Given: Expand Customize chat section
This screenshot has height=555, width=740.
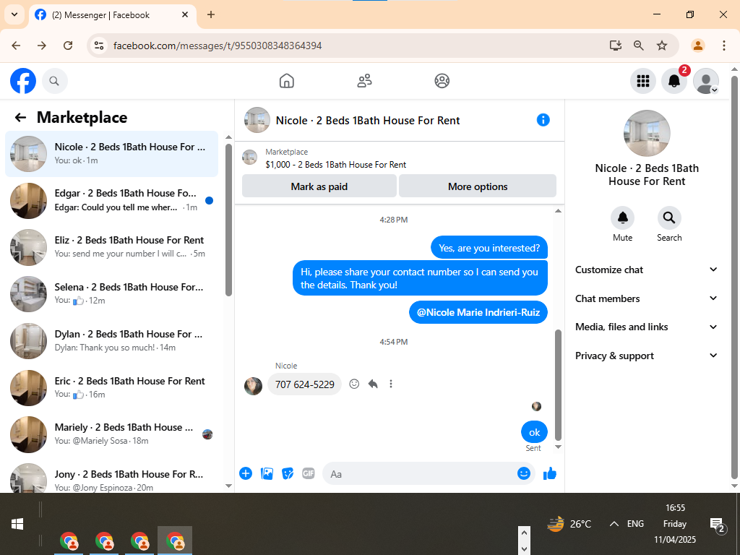Looking at the screenshot, I should (x=646, y=270).
